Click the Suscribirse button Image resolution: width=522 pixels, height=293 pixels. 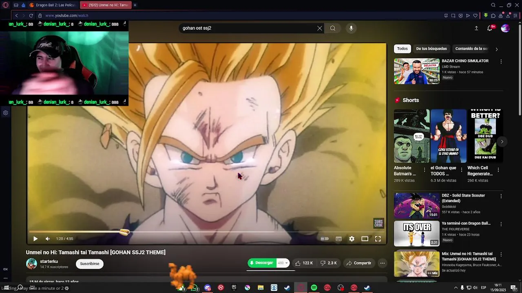point(90,264)
